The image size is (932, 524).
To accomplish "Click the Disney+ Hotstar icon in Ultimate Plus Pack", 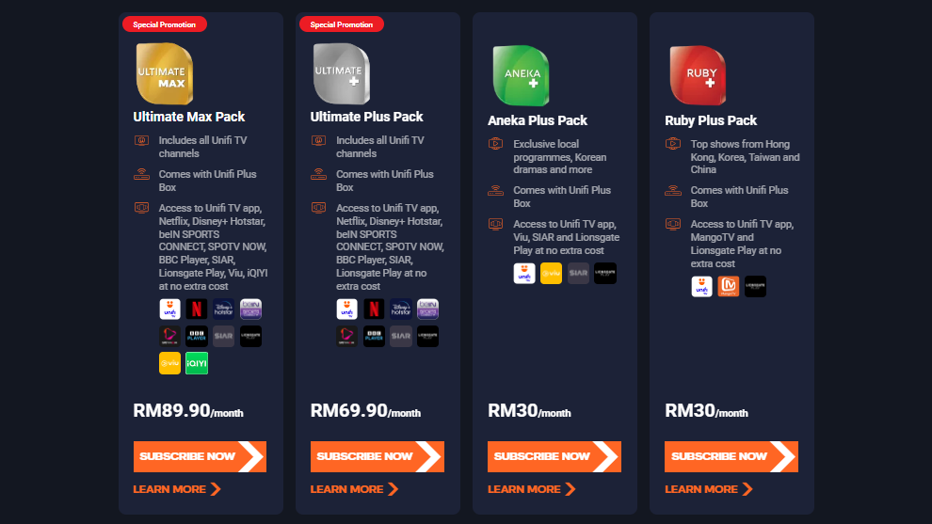I will (401, 309).
